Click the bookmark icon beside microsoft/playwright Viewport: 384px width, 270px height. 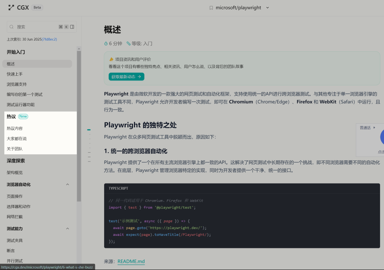point(211,8)
